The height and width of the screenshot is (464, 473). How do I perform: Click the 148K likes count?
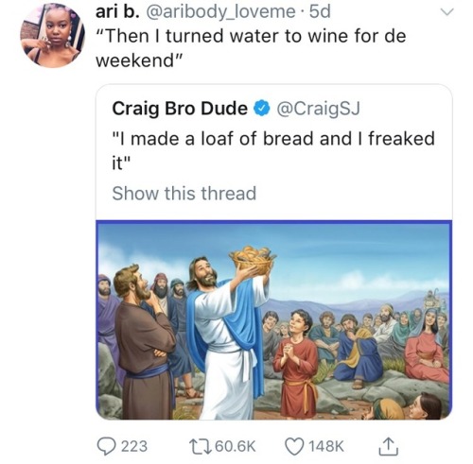coord(326,446)
